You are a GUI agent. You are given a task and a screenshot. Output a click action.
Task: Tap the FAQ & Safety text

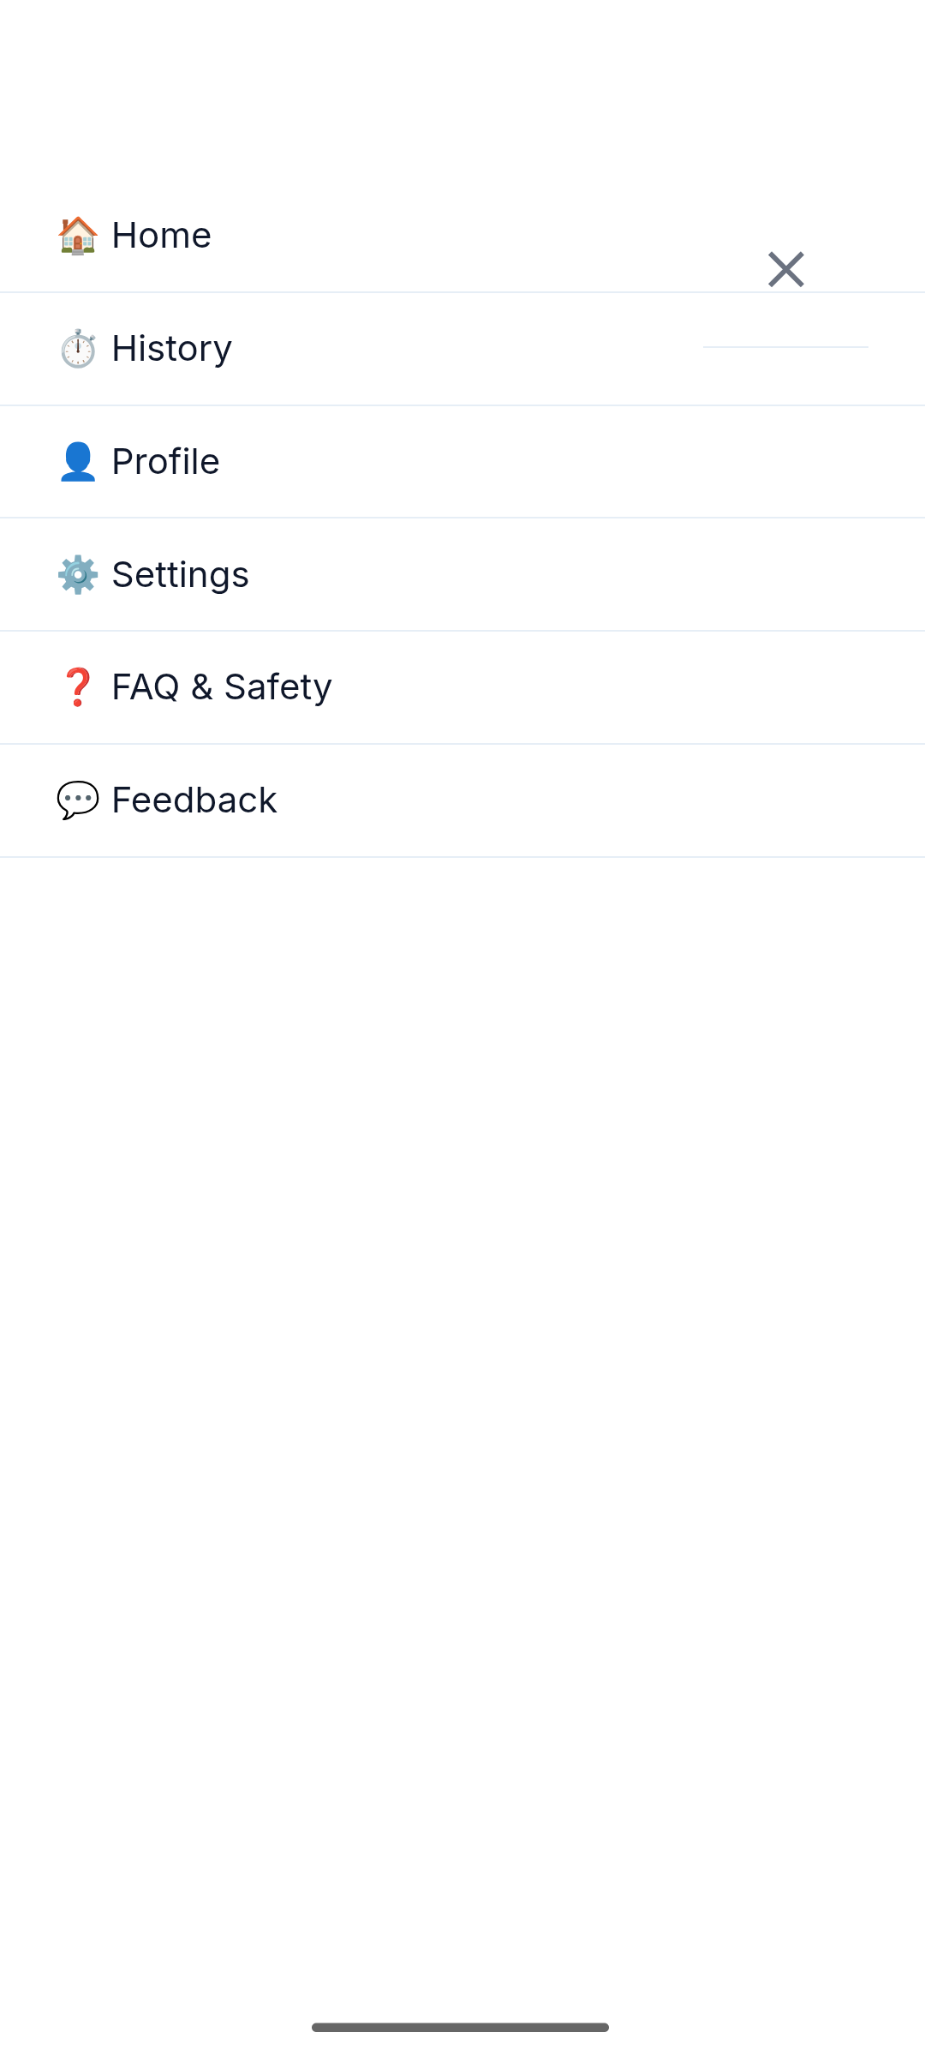pyautogui.click(x=222, y=687)
